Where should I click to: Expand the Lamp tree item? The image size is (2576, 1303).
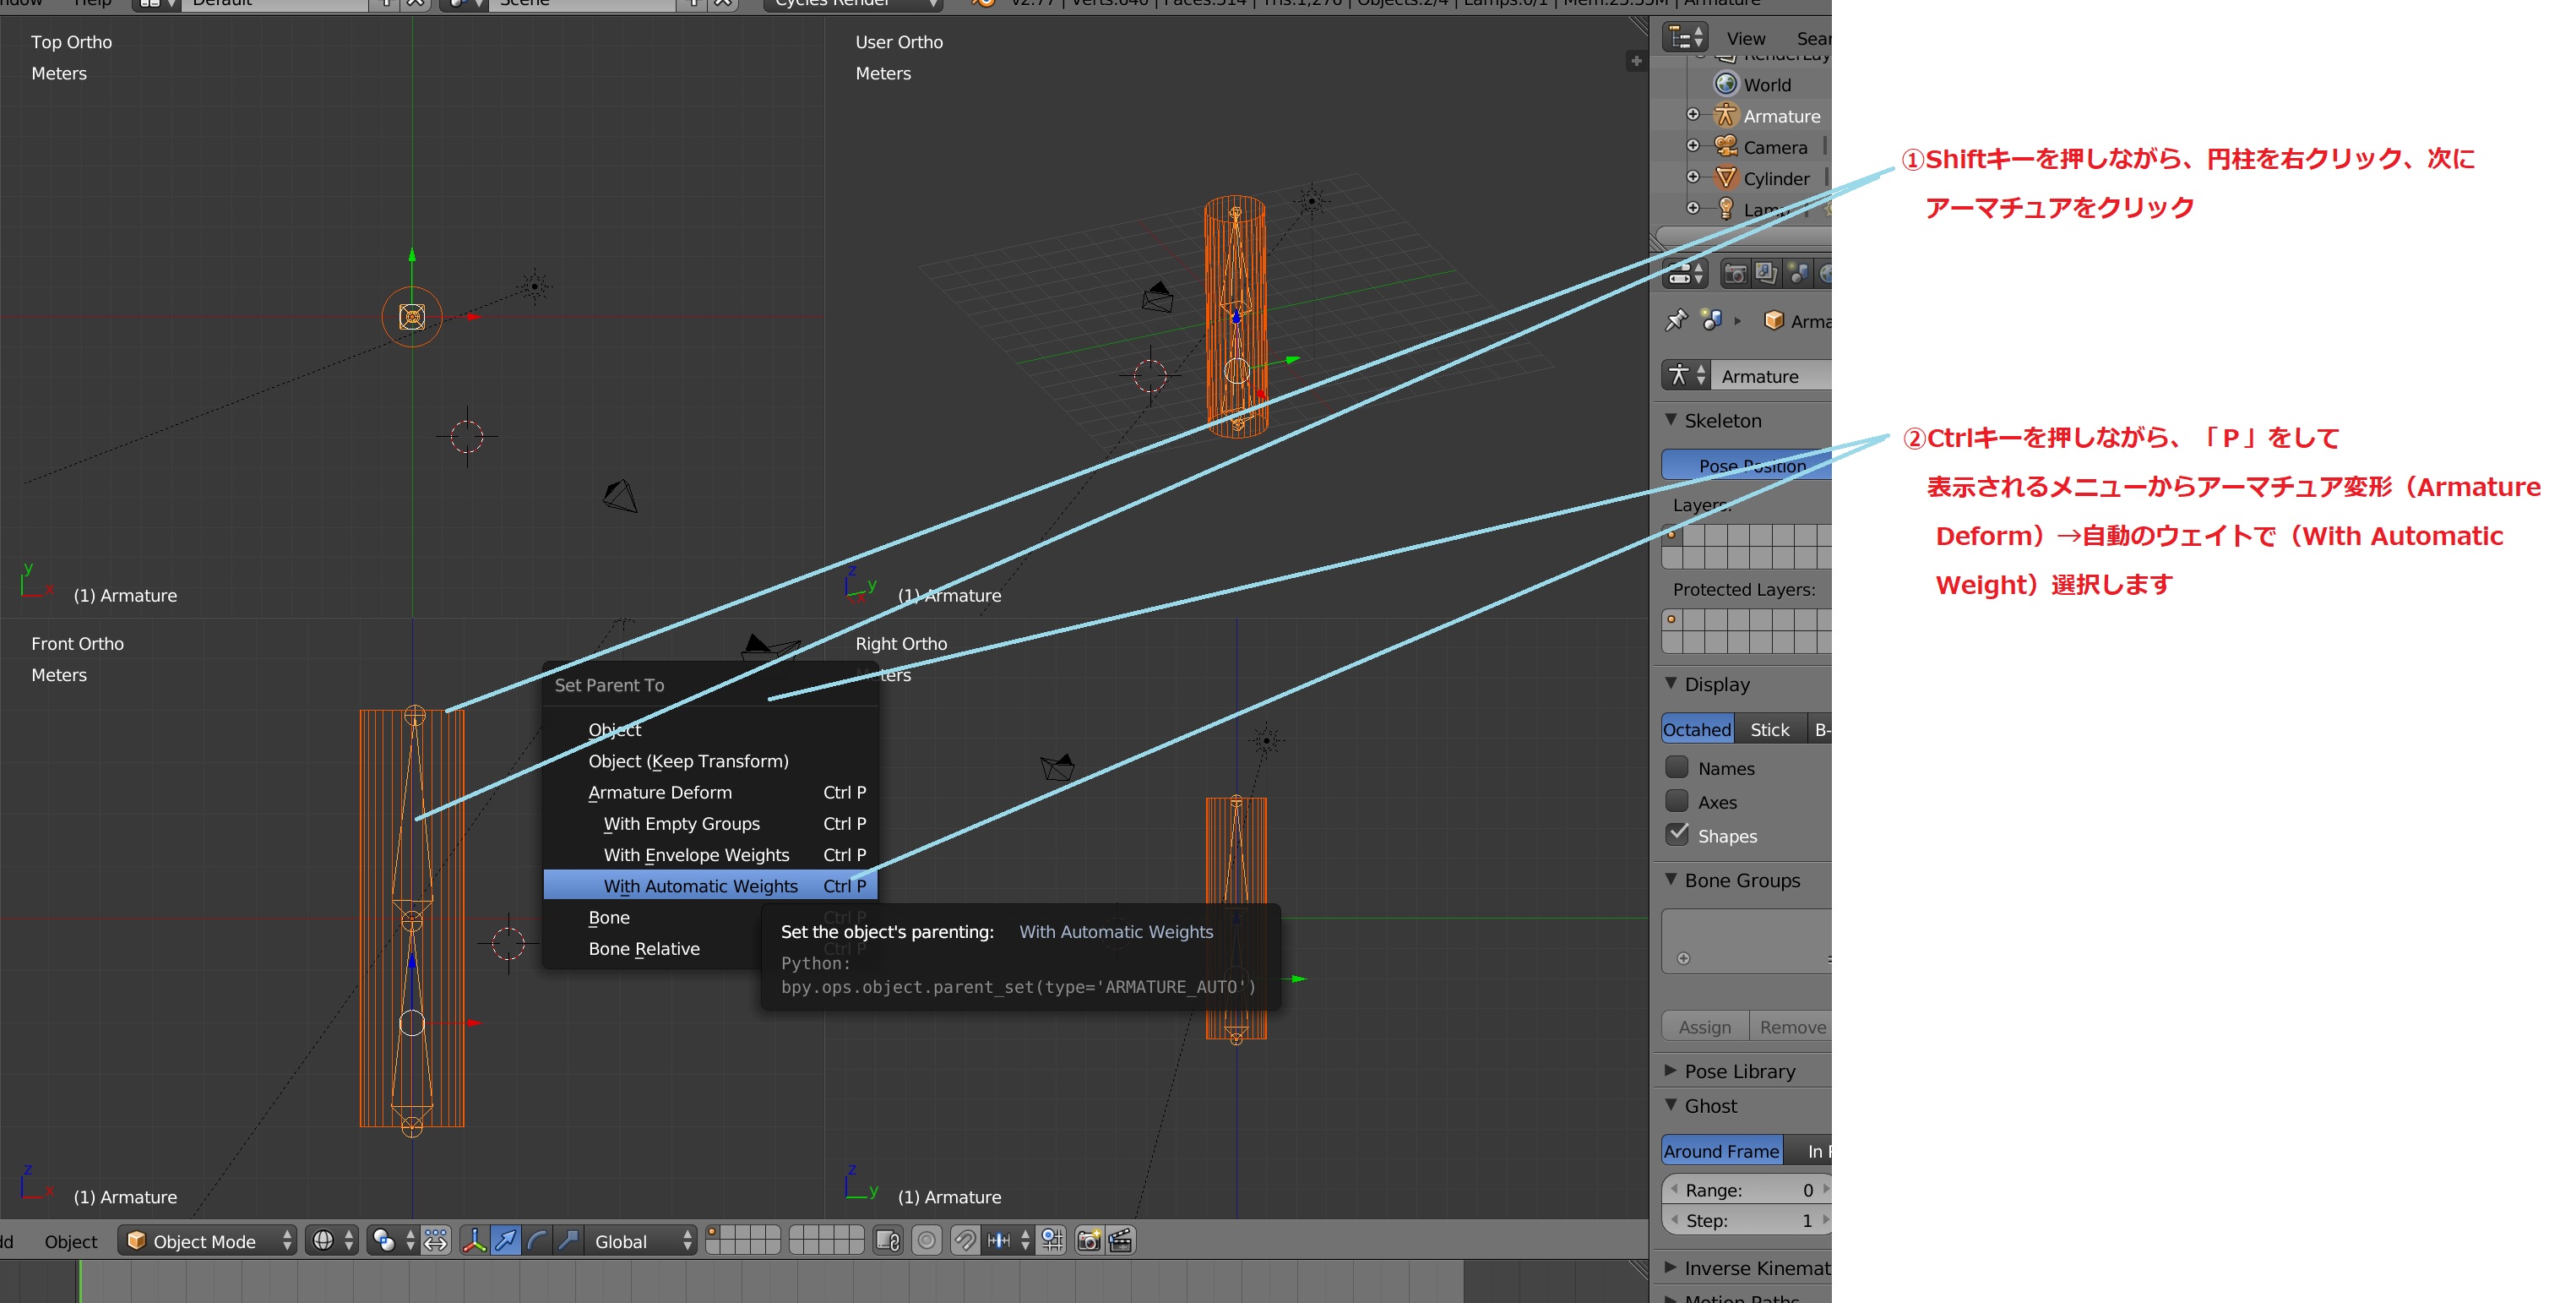[1693, 207]
